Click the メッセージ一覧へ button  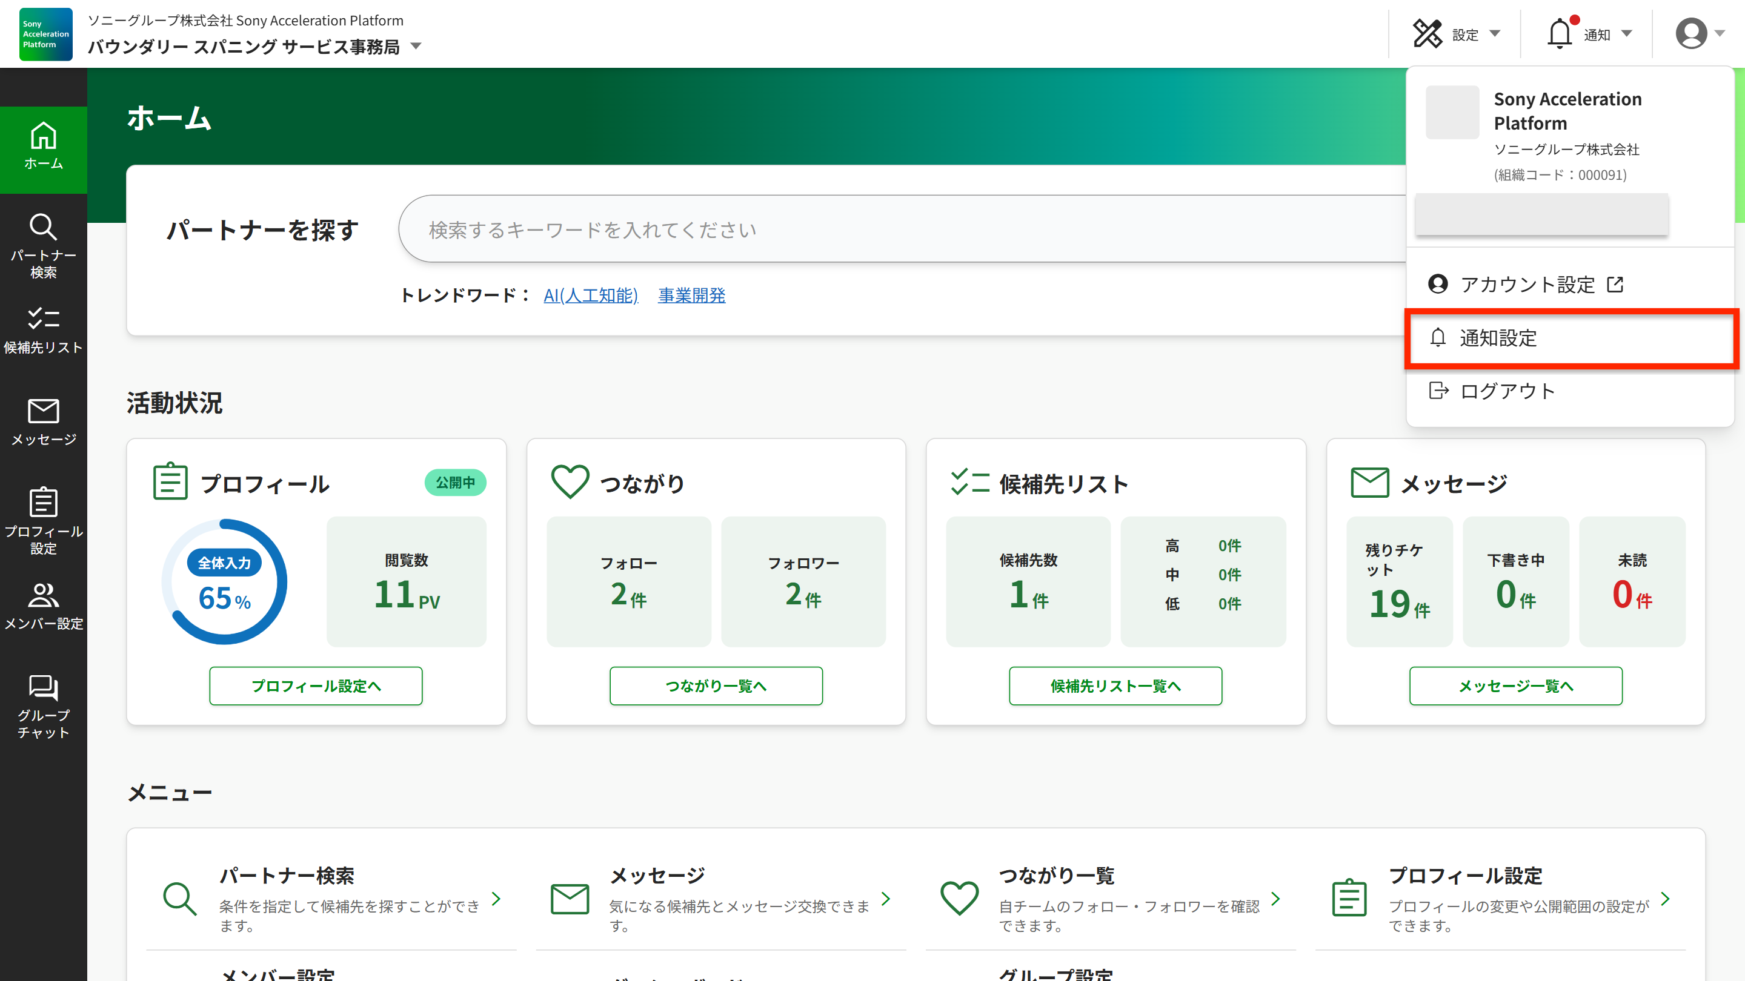1516,686
